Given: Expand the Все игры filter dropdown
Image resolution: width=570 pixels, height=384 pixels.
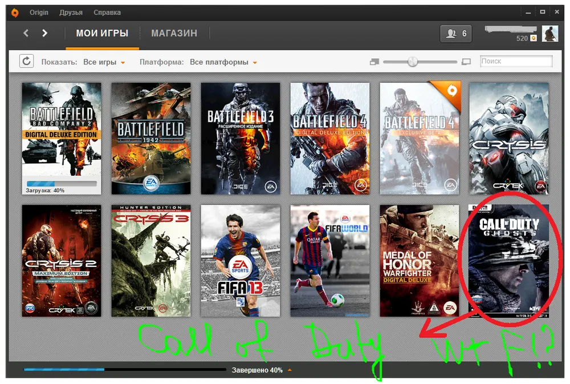Looking at the screenshot, I should tap(104, 62).
